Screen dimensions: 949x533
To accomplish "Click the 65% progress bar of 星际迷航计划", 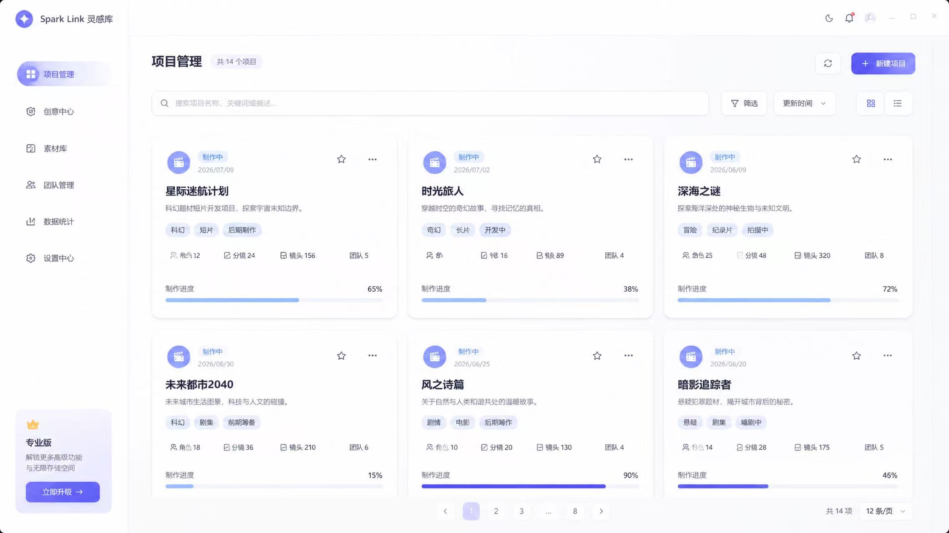I will [x=274, y=300].
